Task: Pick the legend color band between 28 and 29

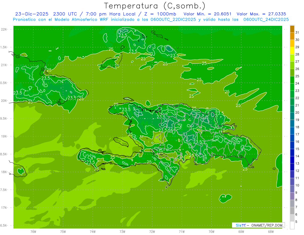Action: click(x=292, y=50)
